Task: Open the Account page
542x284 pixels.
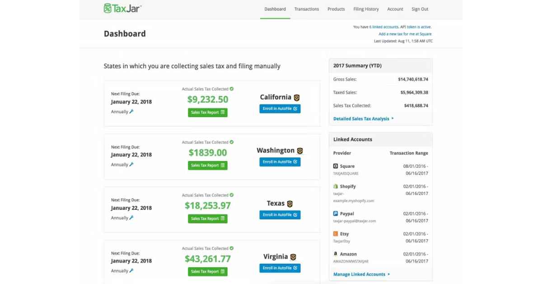Action: (395, 9)
